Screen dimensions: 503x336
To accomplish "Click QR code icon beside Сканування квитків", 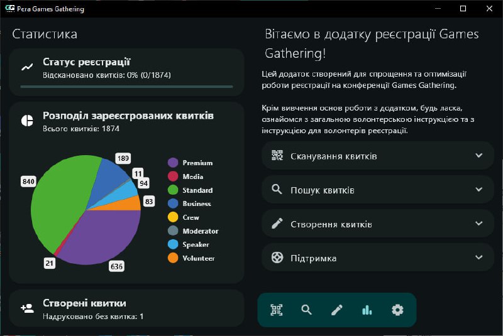I will (277, 155).
